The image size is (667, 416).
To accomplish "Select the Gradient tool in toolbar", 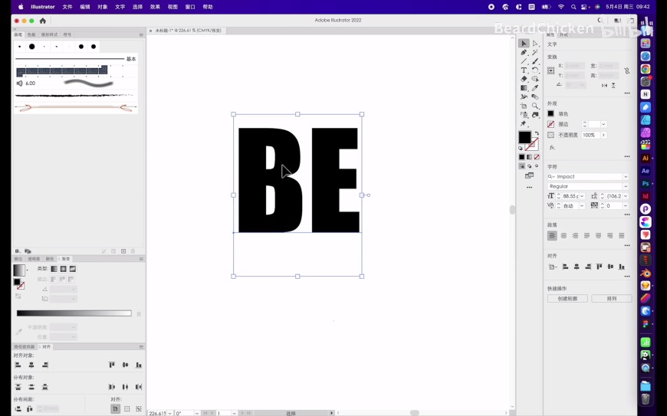I will coord(524,88).
